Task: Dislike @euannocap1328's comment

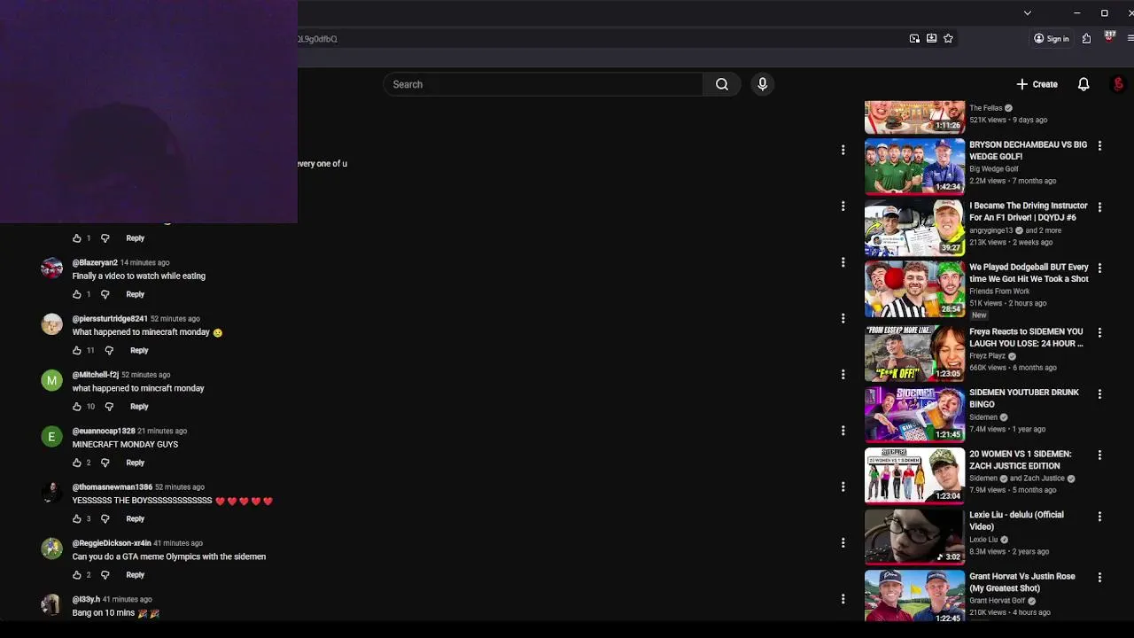Action: pyautogui.click(x=105, y=463)
